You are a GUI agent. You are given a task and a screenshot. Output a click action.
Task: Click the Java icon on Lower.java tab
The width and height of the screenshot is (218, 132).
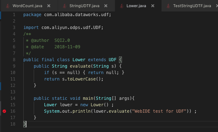(122, 6)
